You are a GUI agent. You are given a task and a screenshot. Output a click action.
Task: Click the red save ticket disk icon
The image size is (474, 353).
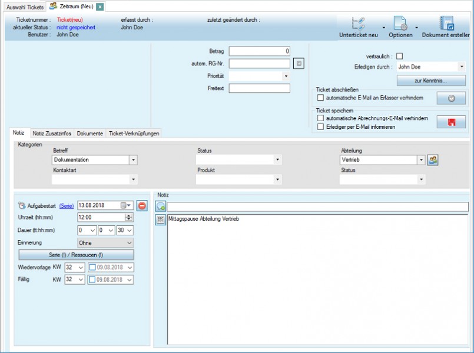coord(451,122)
